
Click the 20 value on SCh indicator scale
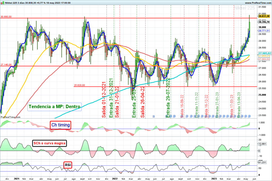(x=260, y=140)
